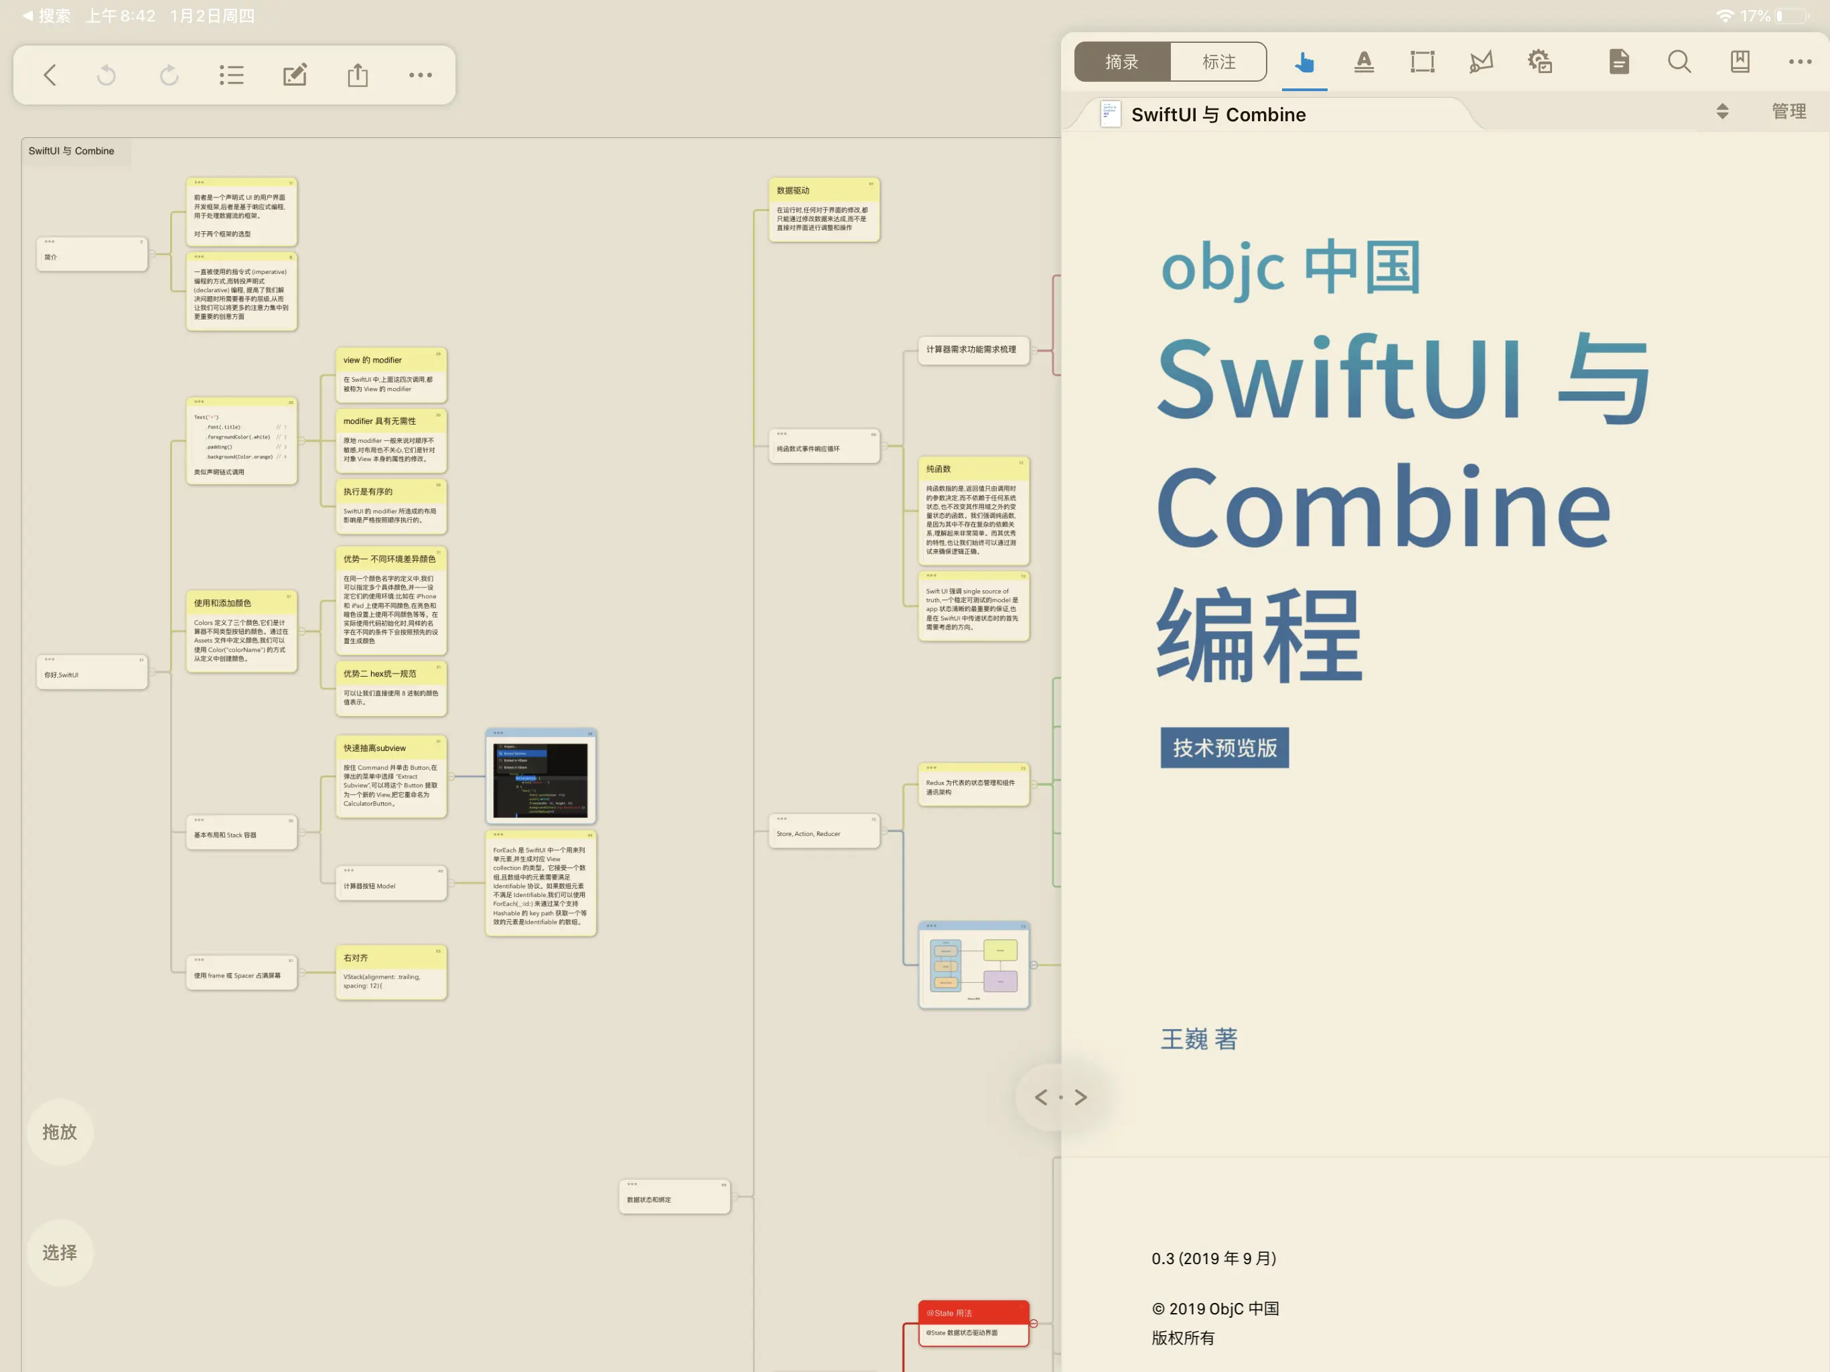Collapse the 基本布局和 Stack 容器 branch circle
Image resolution: width=1830 pixels, height=1372 pixels.
point(302,833)
